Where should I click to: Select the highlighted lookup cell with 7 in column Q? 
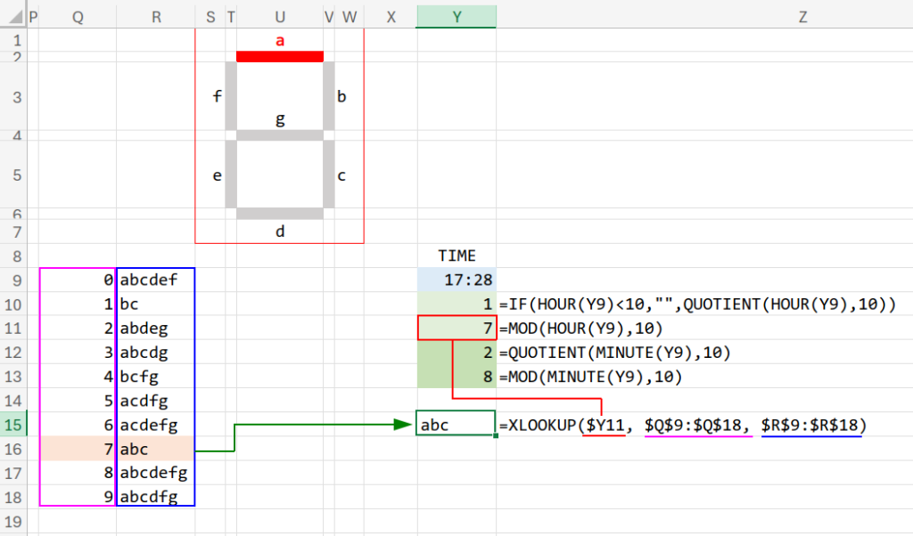click(78, 449)
